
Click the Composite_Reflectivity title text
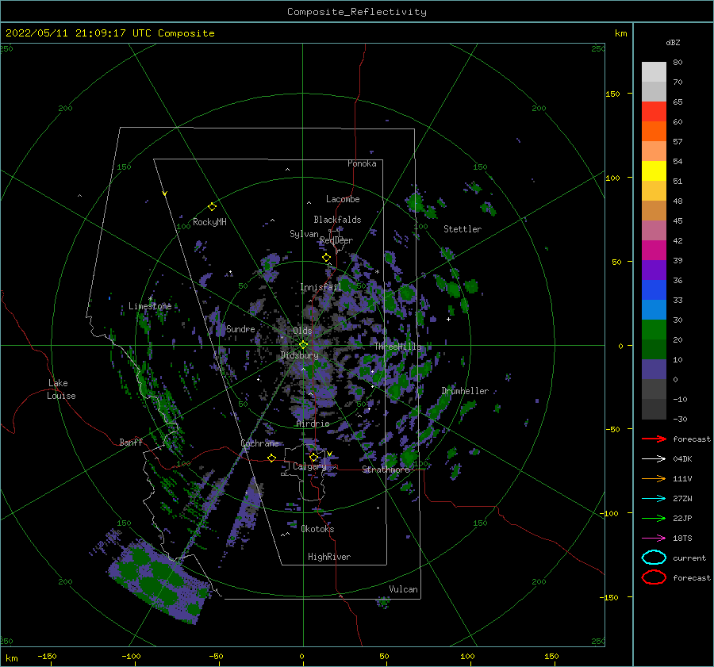tap(356, 12)
